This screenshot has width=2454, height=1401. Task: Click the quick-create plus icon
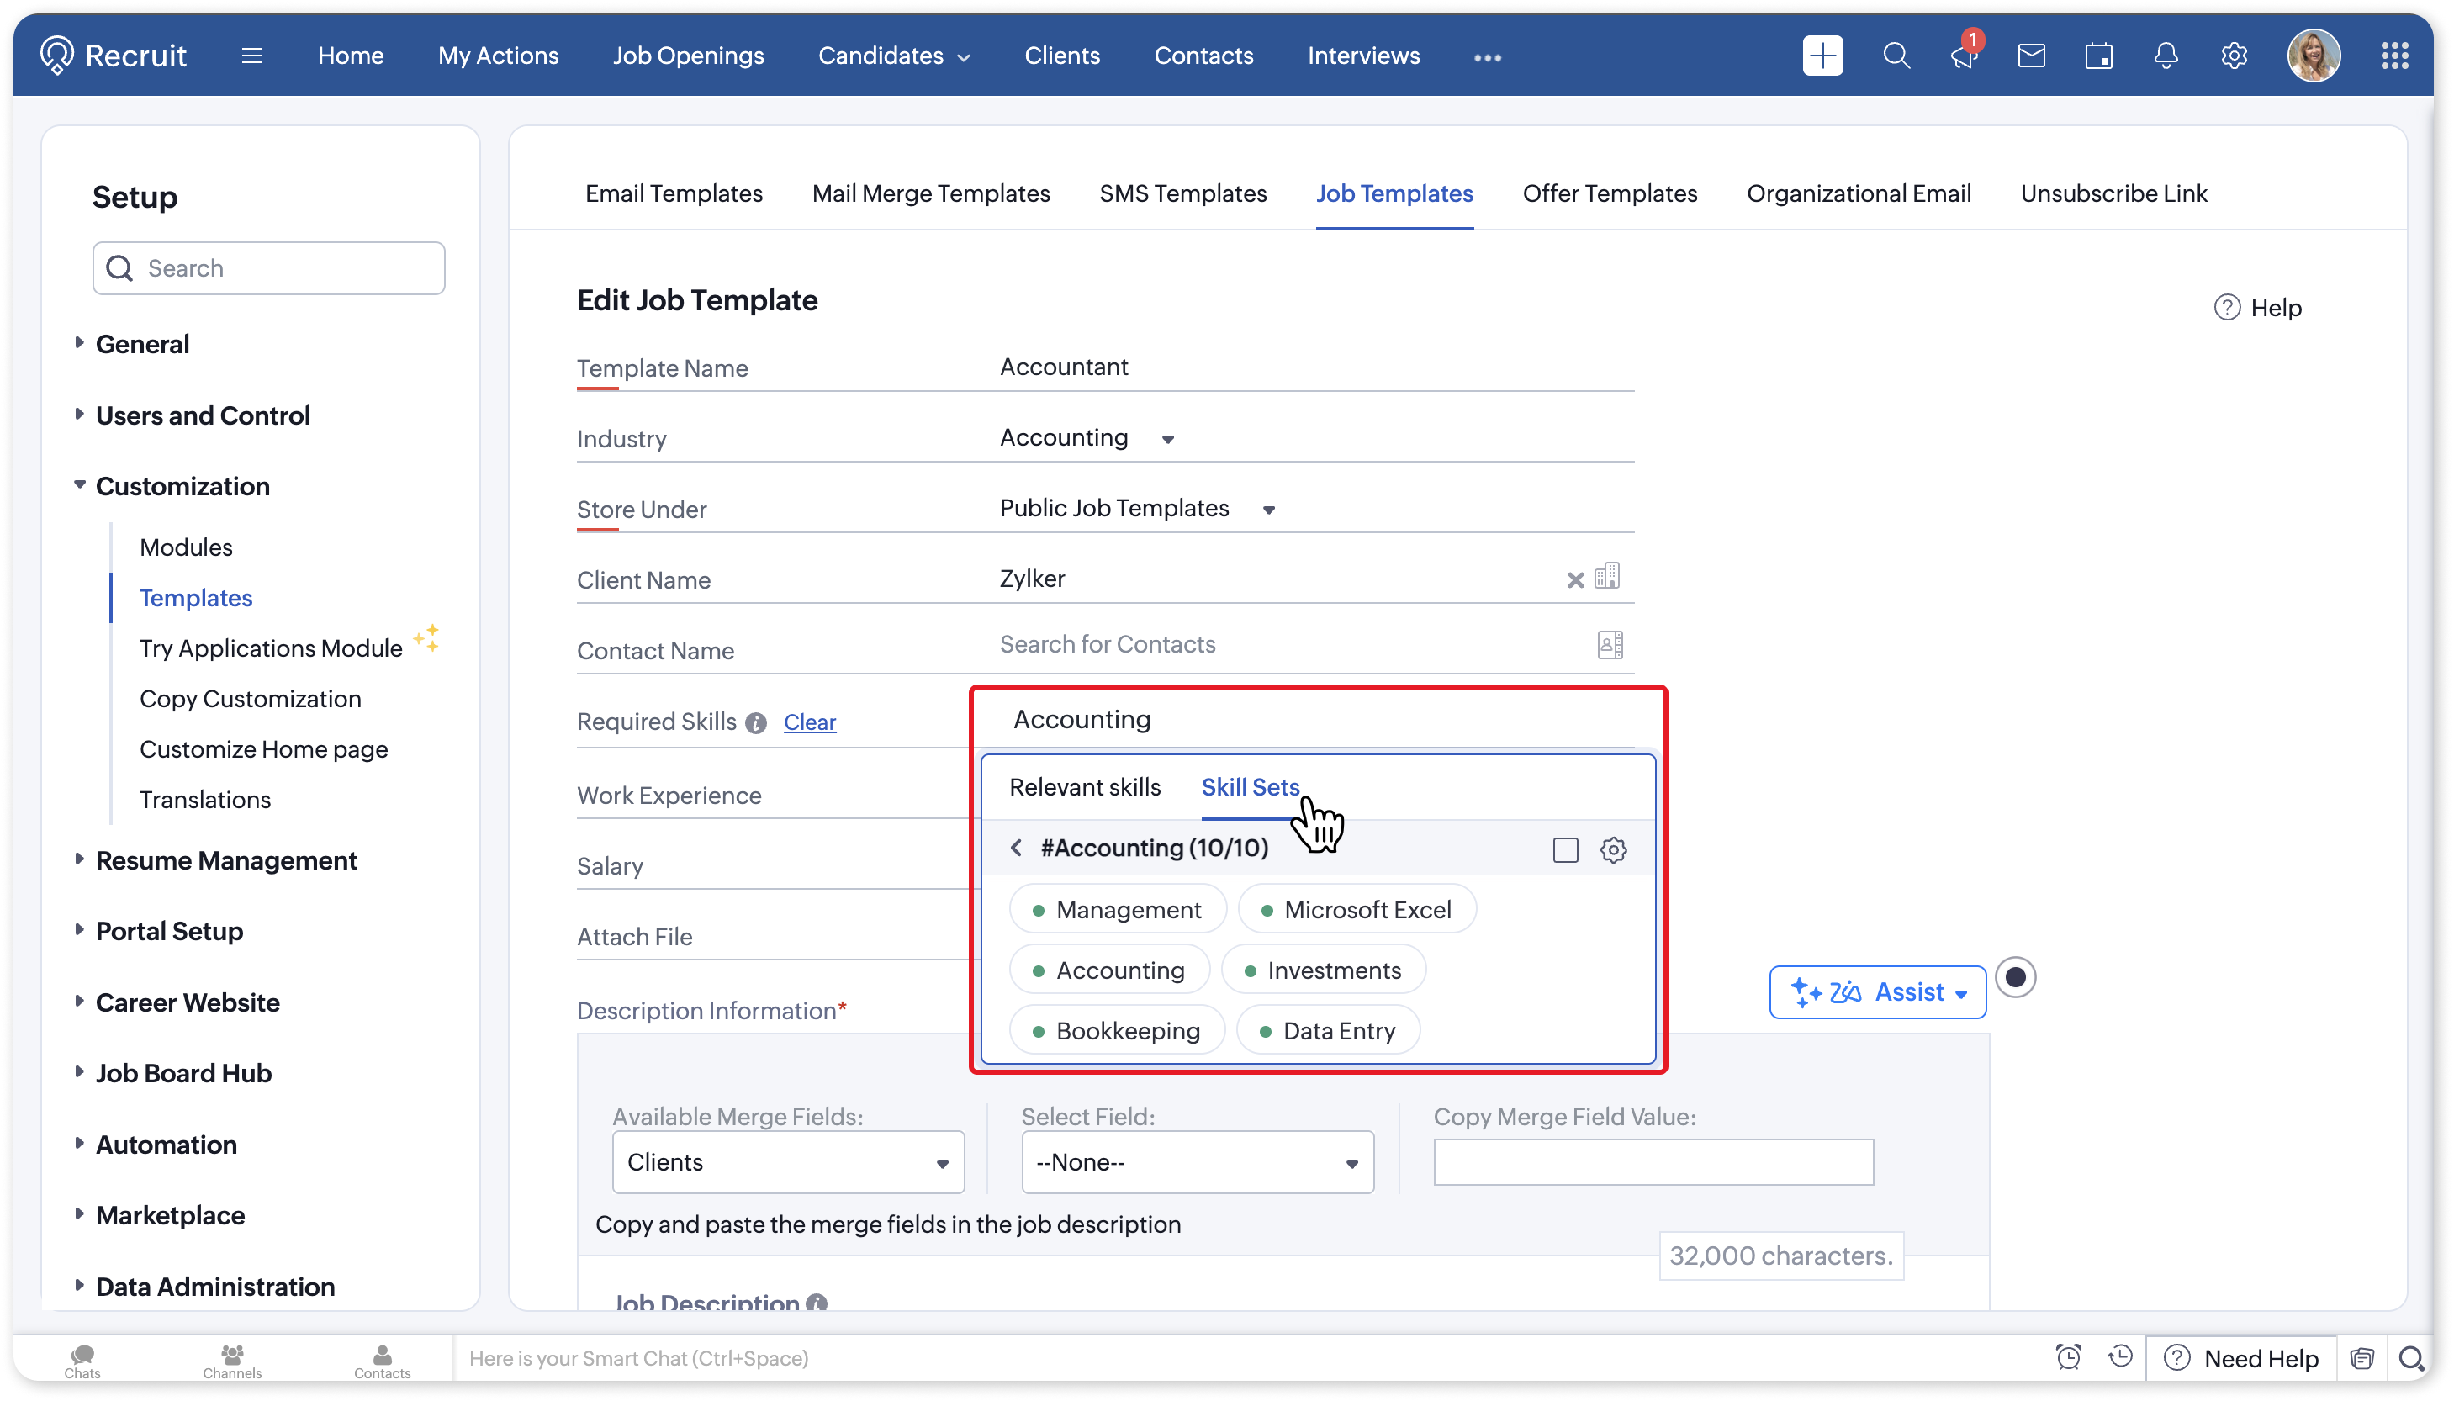click(x=1822, y=56)
